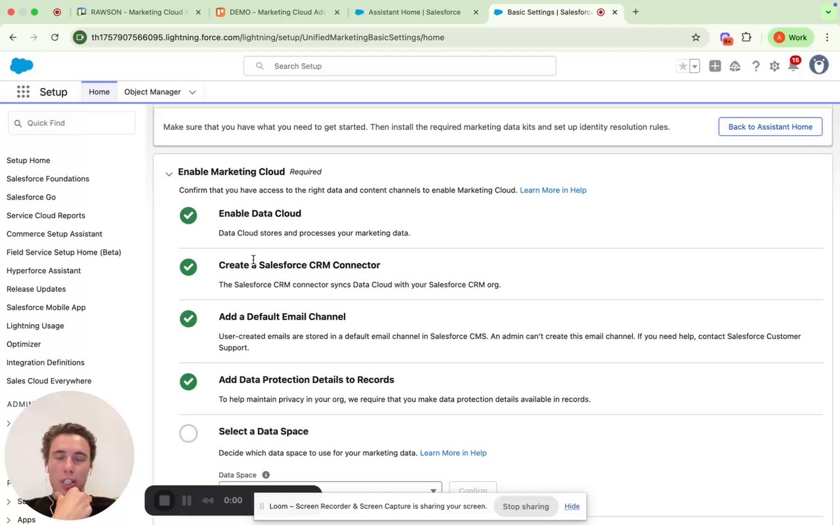Viewport: 840px width, 525px height.
Task: Click the Search Setup field
Action: point(400,66)
